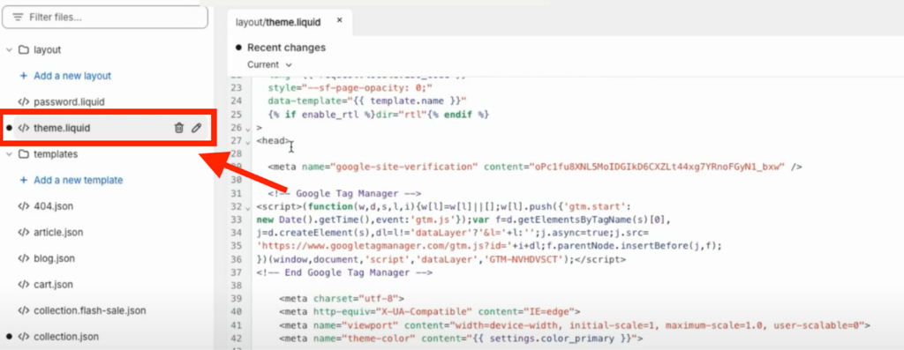This screenshot has width=904, height=350.
Task: Close the layout/theme.liquid tab
Action: pos(340,20)
